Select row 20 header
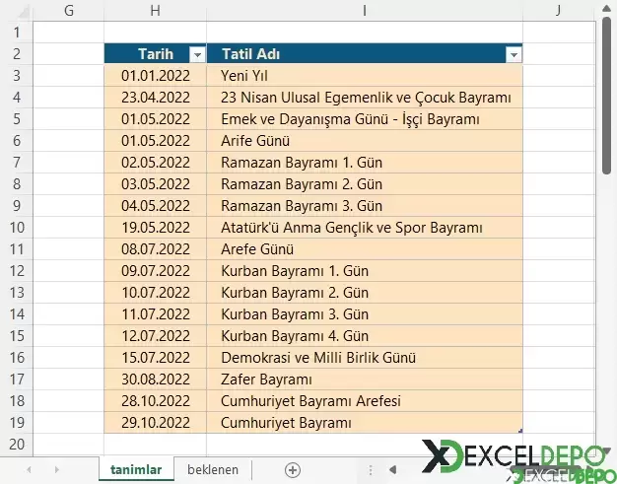 click(x=17, y=445)
